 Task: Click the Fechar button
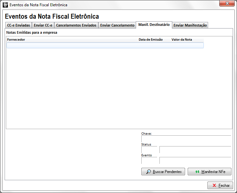point(220,185)
